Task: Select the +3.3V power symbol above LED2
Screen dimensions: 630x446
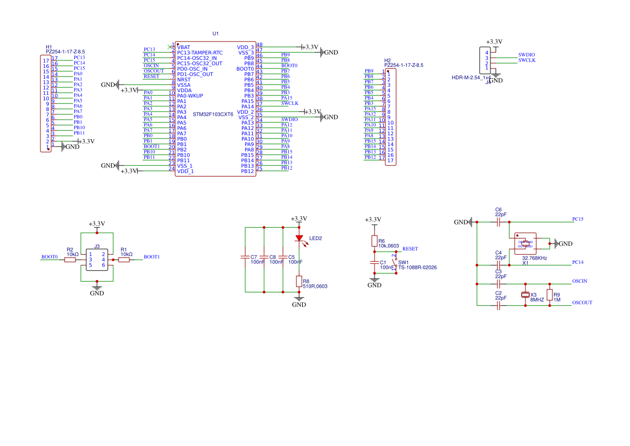Action: click(x=299, y=220)
